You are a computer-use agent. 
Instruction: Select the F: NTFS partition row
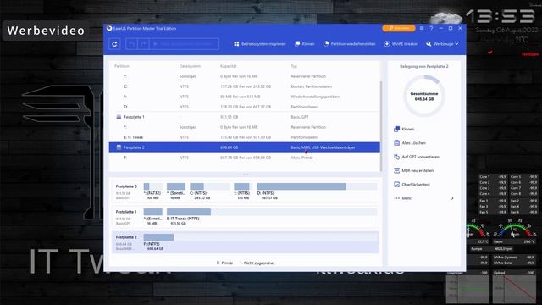click(x=245, y=158)
